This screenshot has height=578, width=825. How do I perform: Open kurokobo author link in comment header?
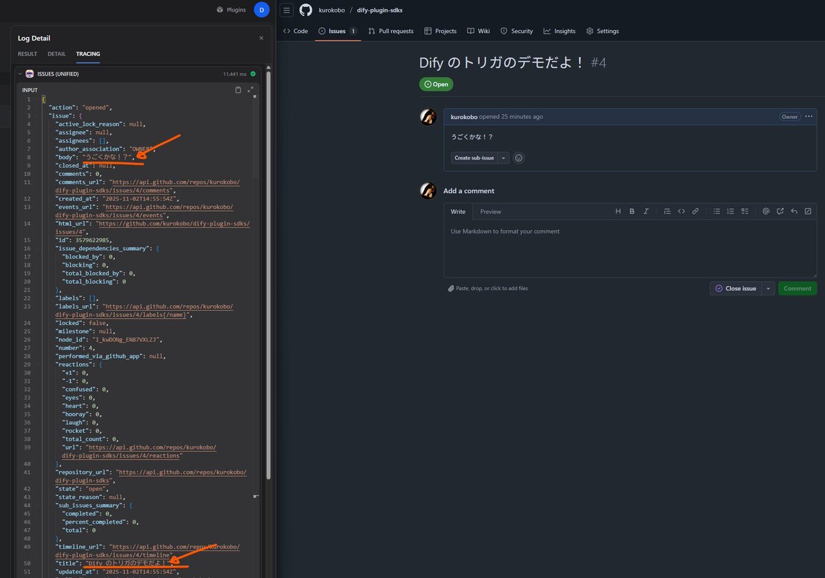pos(464,117)
